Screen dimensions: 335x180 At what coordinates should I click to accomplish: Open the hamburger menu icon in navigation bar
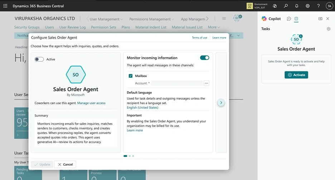pyautogui.click(x=224, y=19)
